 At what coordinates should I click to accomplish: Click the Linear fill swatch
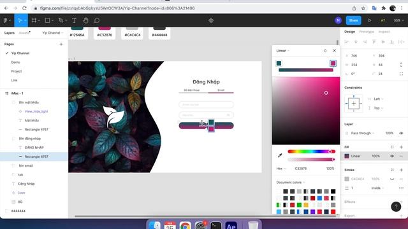[x=347, y=156]
